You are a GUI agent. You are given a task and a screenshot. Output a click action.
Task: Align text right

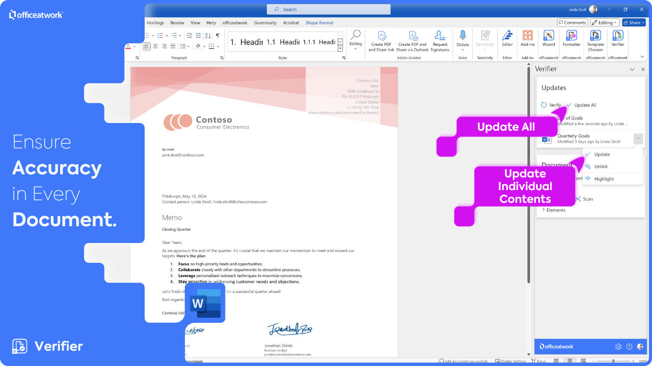pyautogui.click(x=164, y=46)
